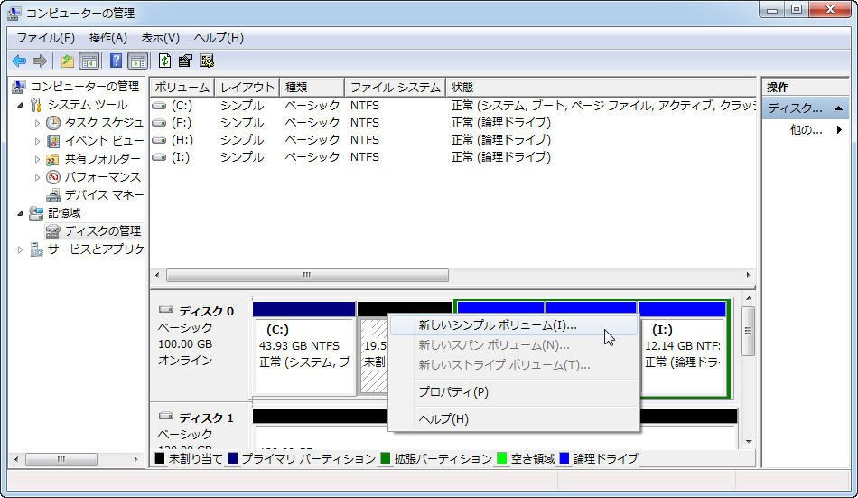Click the light green 空き領域 legend swatch
This screenshot has height=498, width=858.
(502, 458)
